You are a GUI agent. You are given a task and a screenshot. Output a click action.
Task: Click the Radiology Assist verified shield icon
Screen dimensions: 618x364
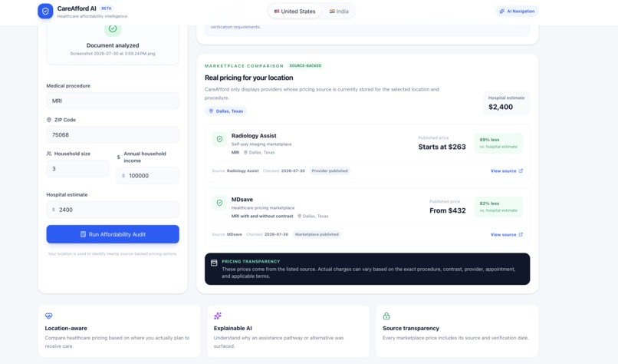pyautogui.click(x=219, y=139)
